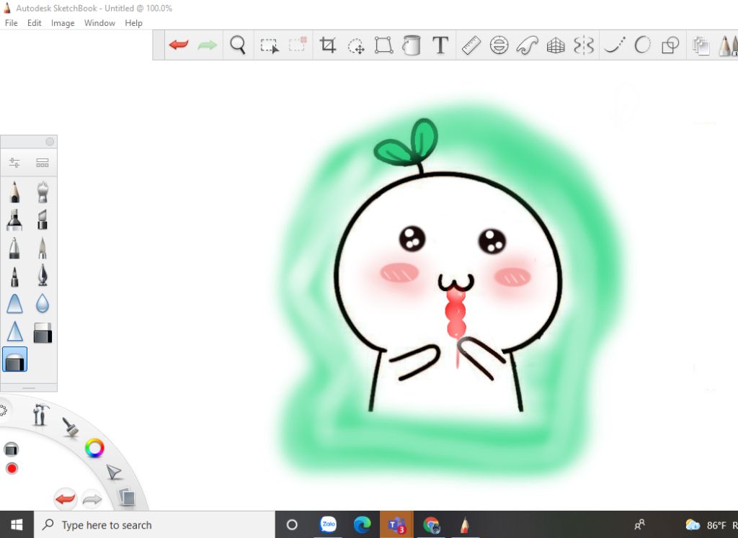Toggle the Perspective Guides grid
The image size is (738, 538).
click(556, 45)
